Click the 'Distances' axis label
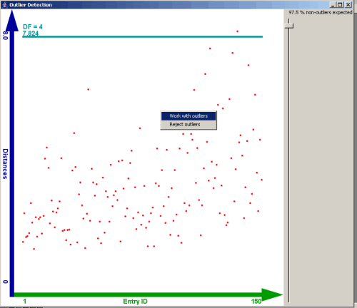This screenshot has width=357, height=308. [x=5, y=164]
